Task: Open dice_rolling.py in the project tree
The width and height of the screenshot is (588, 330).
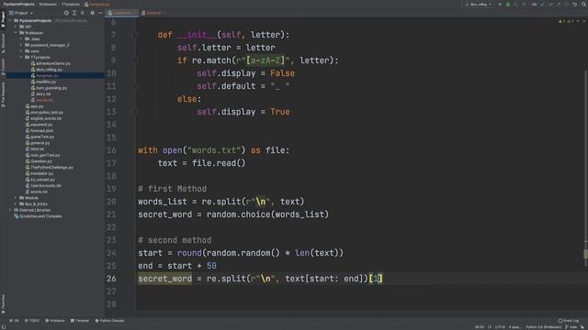Action: click(x=47, y=70)
